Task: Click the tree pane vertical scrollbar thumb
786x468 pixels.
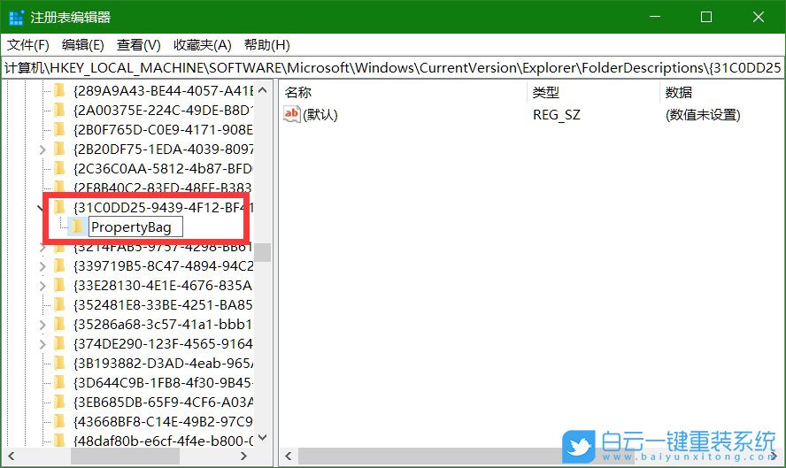Action: (263, 252)
